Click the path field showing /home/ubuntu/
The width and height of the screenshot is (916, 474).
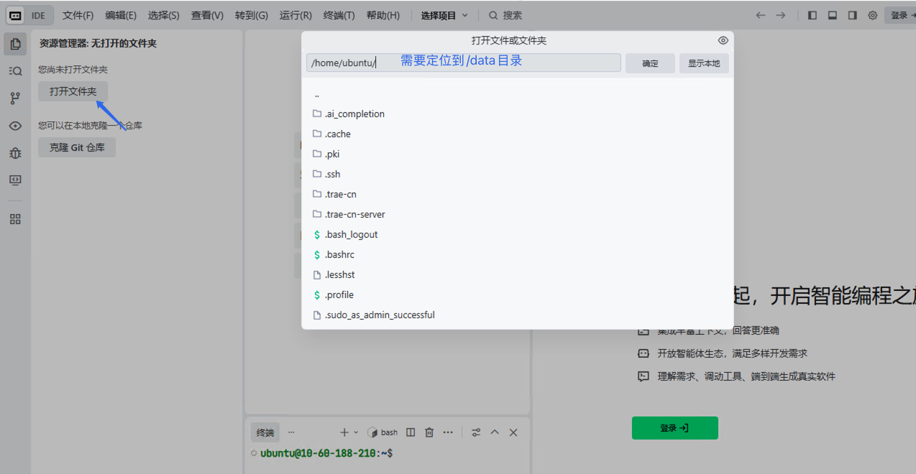click(x=464, y=62)
